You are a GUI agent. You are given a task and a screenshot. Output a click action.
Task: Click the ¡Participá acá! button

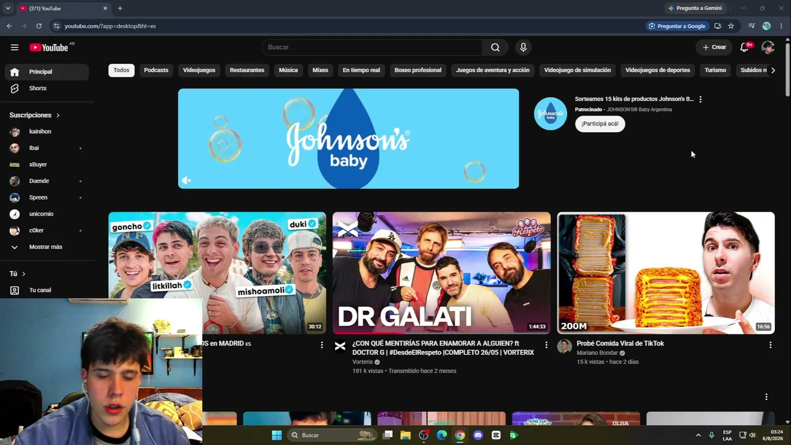coord(600,124)
